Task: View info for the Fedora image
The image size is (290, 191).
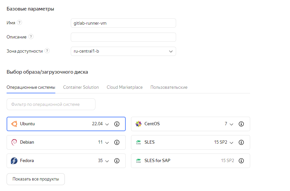Action: (117, 161)
